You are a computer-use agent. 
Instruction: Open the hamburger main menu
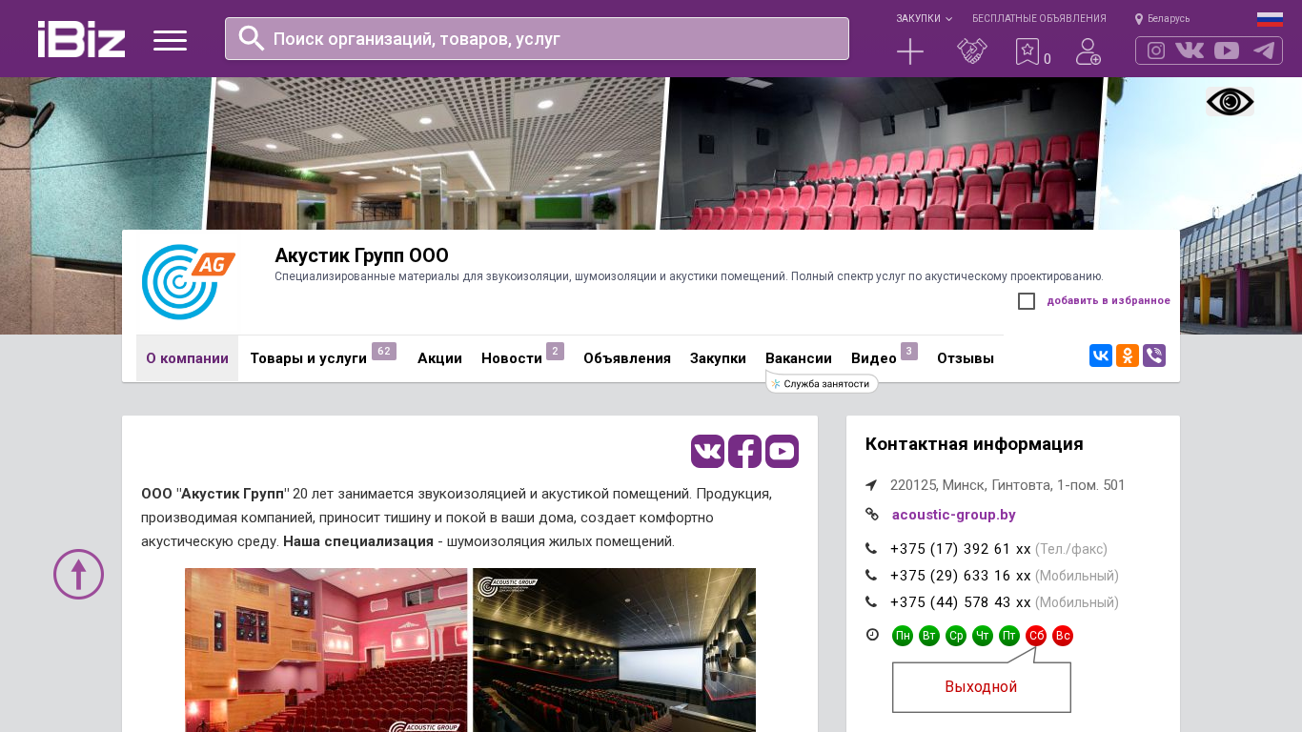click(170, 40)
